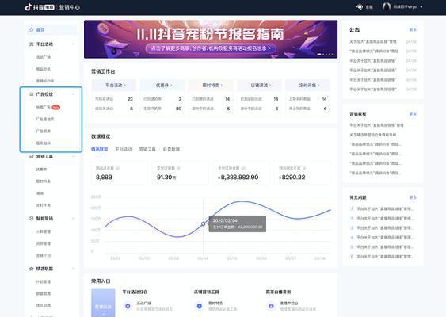Collapse the 智能营销 sidebar group chevron
The height and width of the screenshot is (317, 446).
click(73, 219)
